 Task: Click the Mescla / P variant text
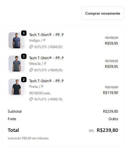[38, 64]
